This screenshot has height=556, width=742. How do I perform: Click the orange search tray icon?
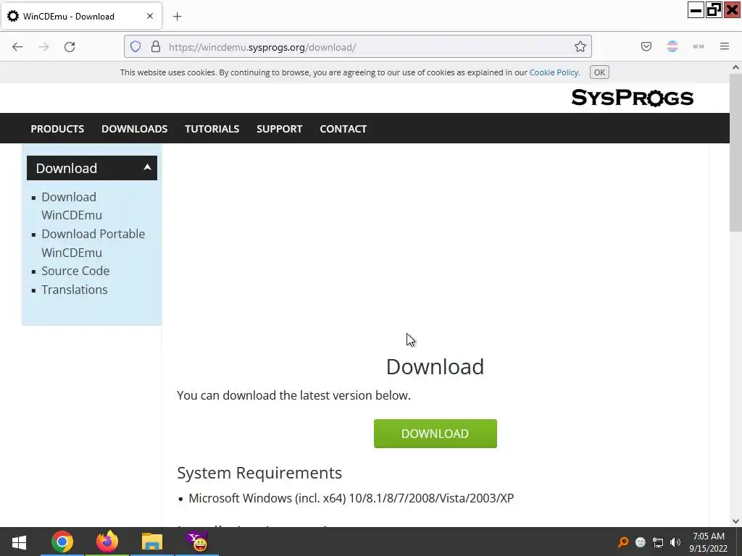pyautogui.click(x=623, y=542)
